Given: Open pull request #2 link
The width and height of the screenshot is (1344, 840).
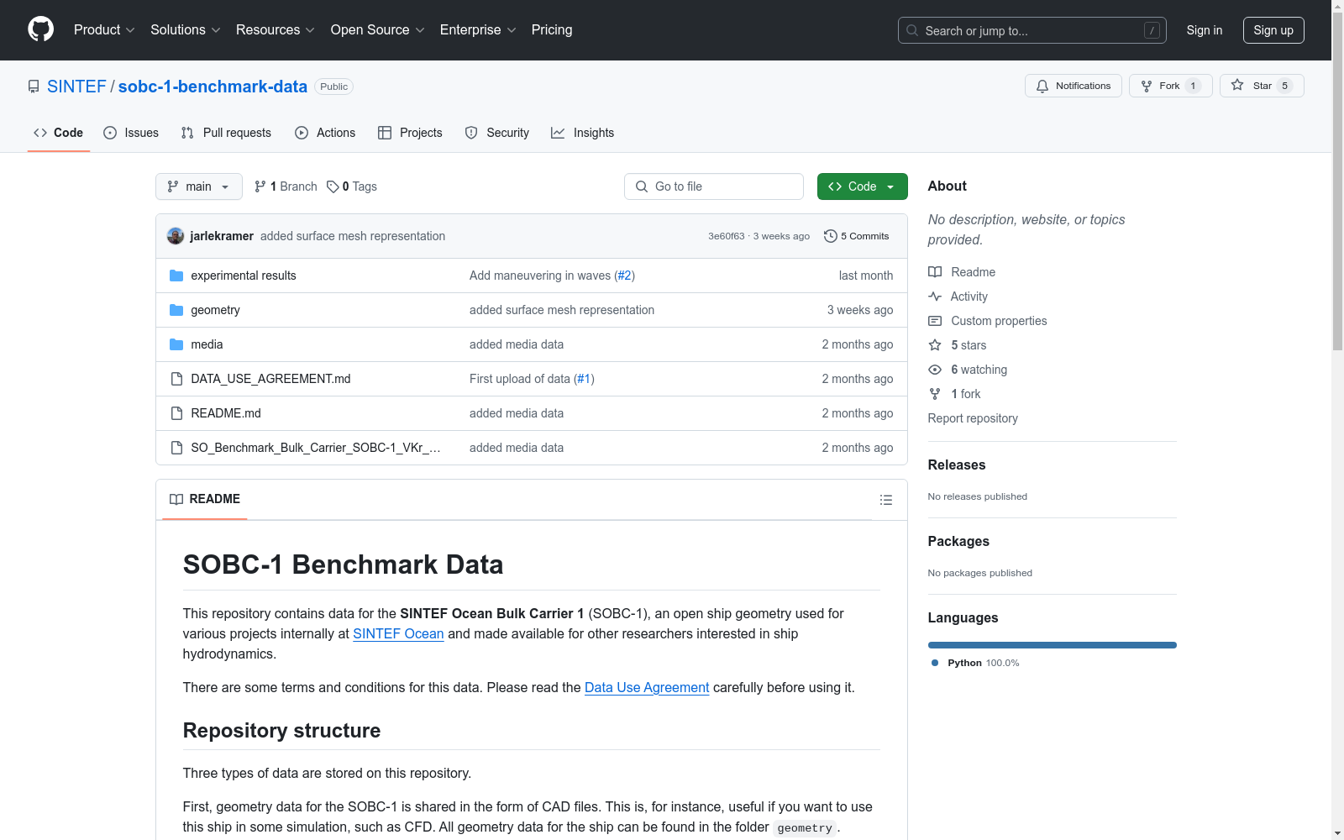Looking at the screenshot, I should coord(624,276).
